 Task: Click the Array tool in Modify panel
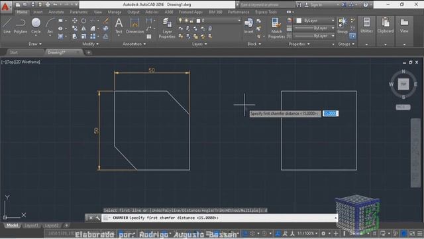(x=93, y=36)
